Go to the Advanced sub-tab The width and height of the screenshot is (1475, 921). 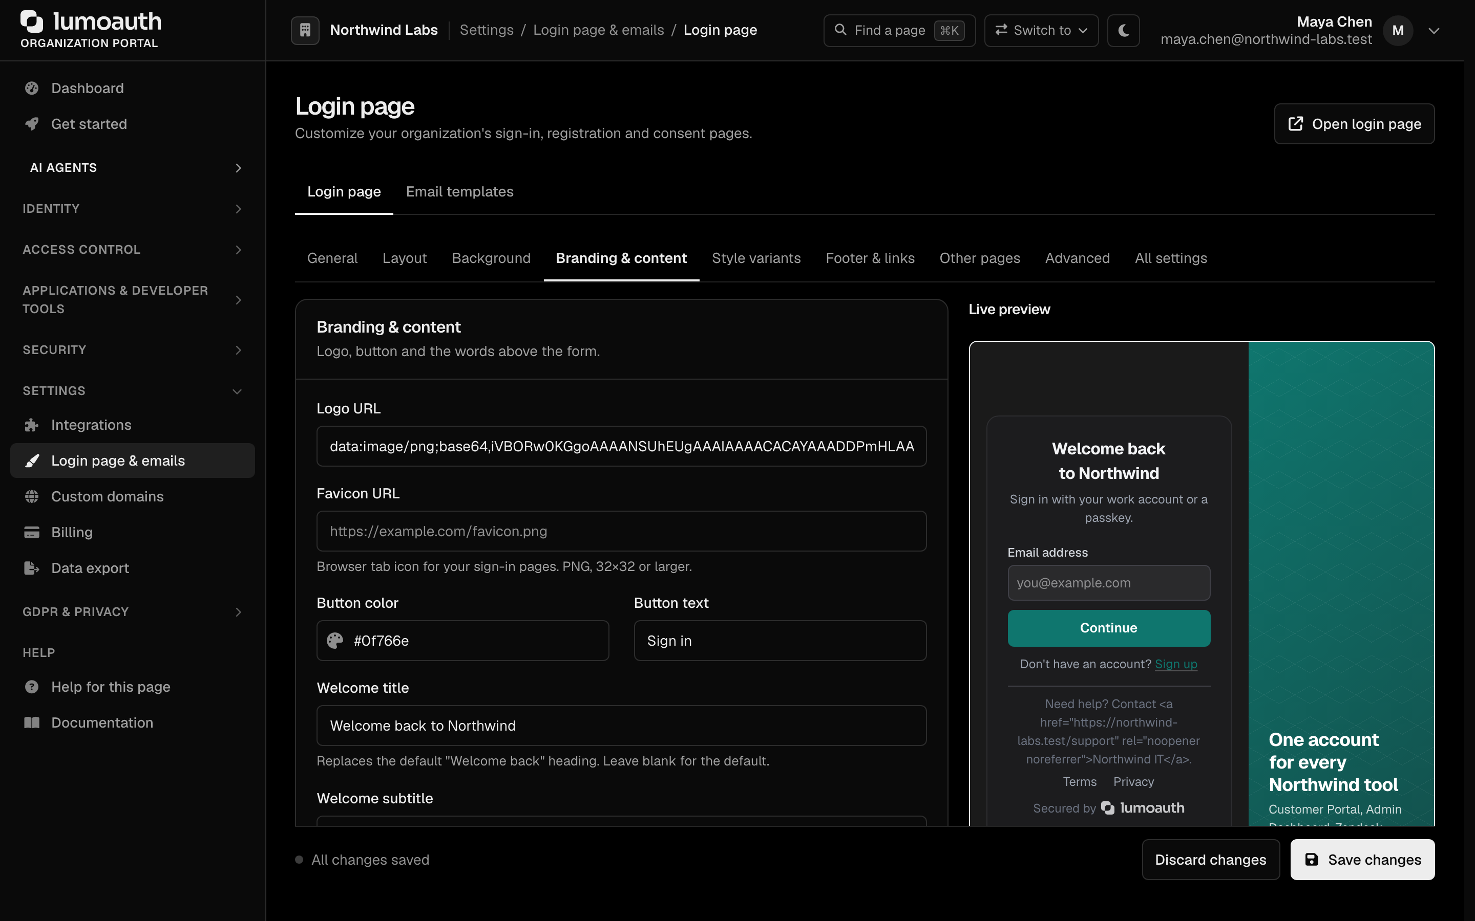tap(1077, 258)
